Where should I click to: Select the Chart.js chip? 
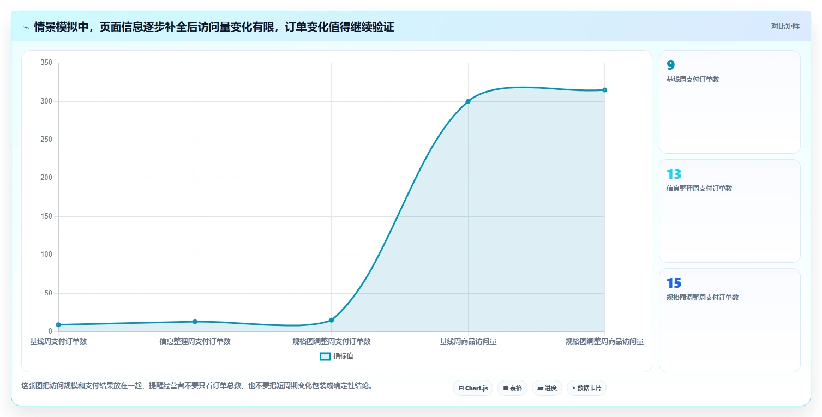pos(473,388)
